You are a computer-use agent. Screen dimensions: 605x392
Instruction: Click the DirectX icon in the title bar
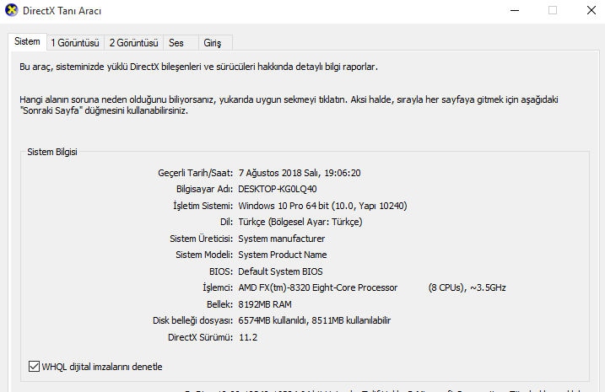click(11, 10)
